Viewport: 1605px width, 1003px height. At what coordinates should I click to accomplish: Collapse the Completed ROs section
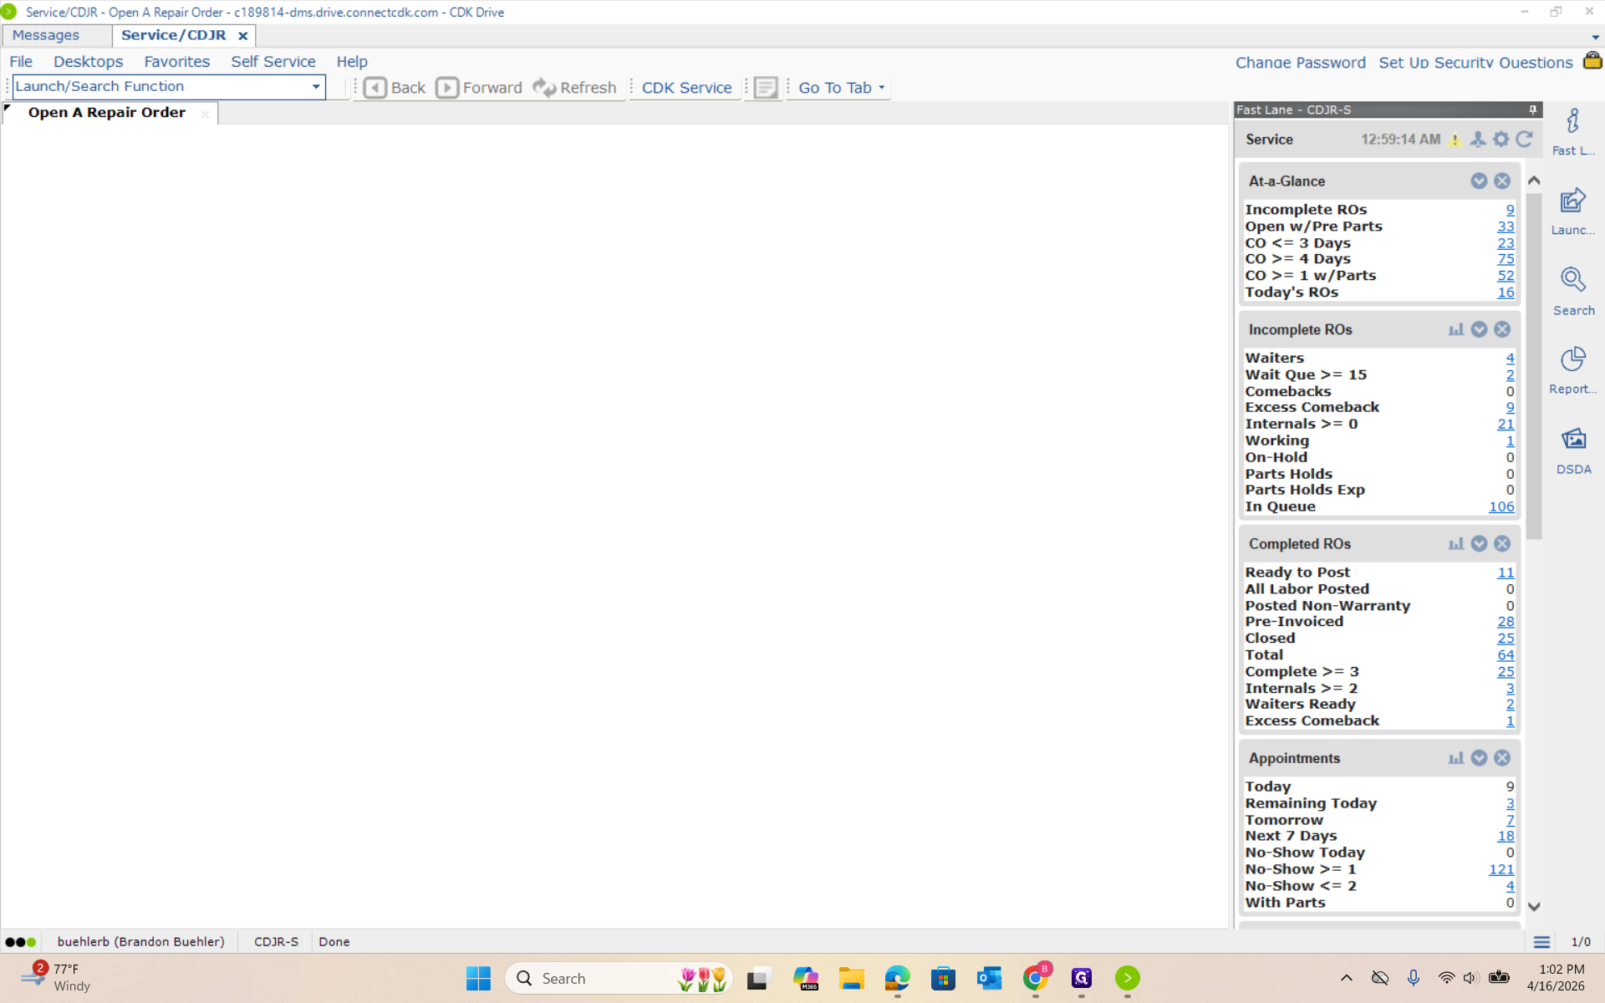(x=1479, y=544)
